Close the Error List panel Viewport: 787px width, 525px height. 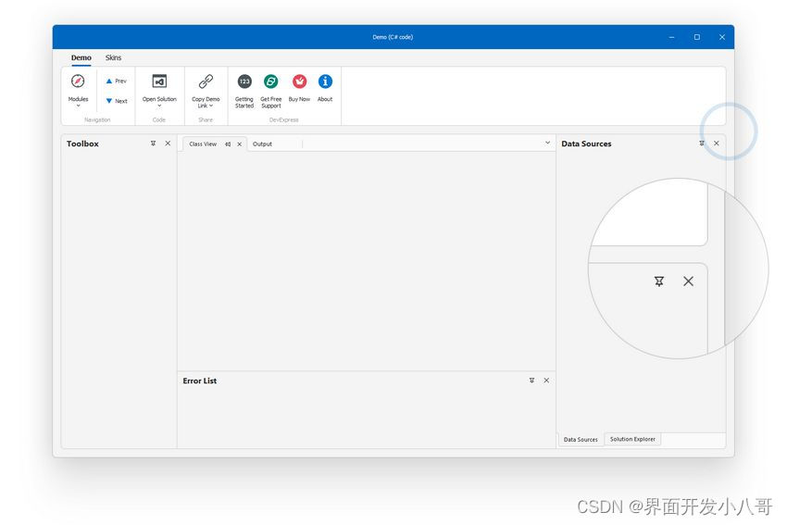(546, 381)
